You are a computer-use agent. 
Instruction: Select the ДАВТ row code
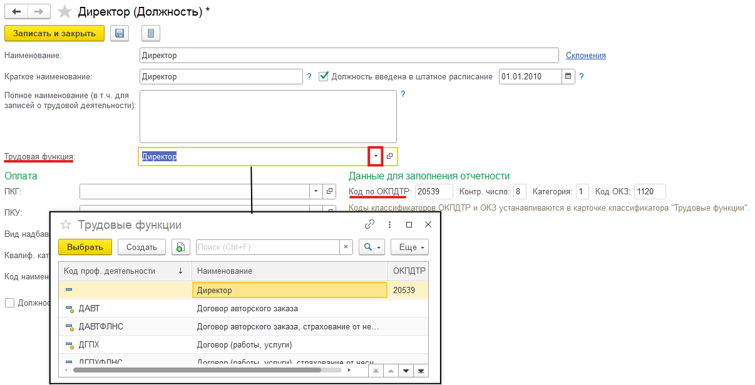tap(89, 308)
